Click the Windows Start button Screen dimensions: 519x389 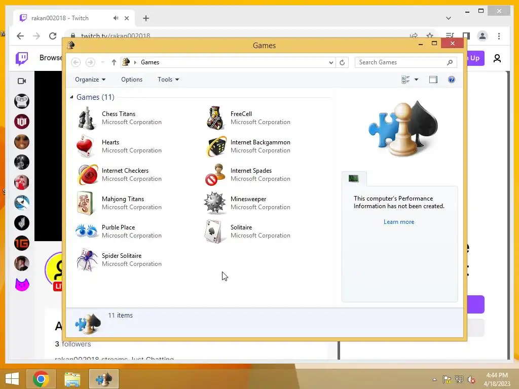click(12, 379)
